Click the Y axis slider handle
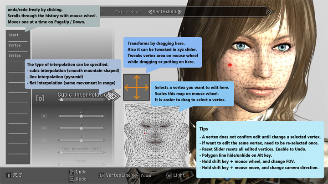 click(x=81, y=128)
